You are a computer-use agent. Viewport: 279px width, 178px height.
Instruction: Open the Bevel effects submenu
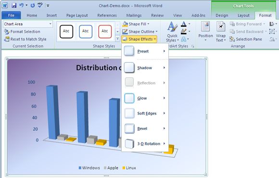145,128
